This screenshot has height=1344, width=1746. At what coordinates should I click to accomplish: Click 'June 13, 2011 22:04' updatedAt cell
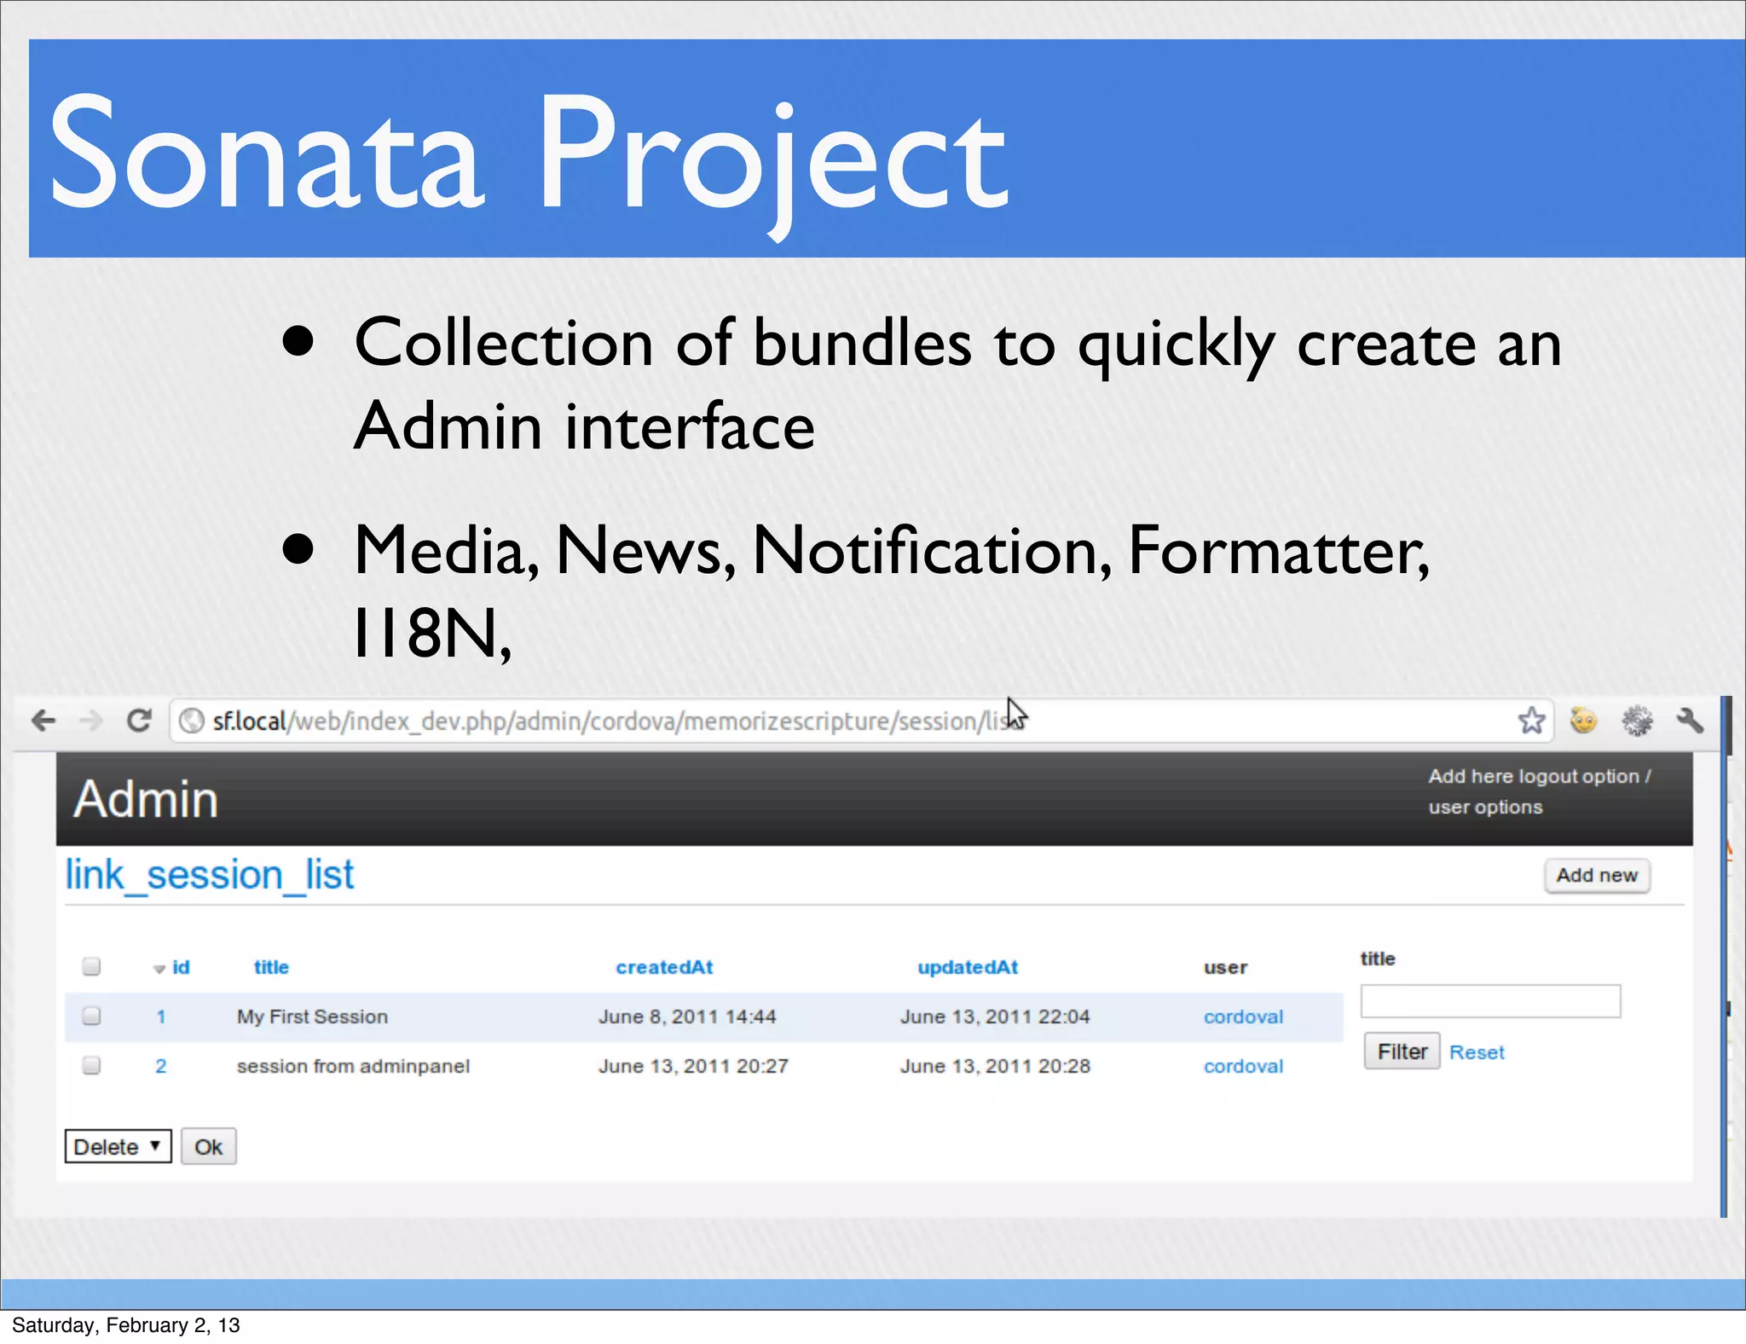coord(995,1017)
